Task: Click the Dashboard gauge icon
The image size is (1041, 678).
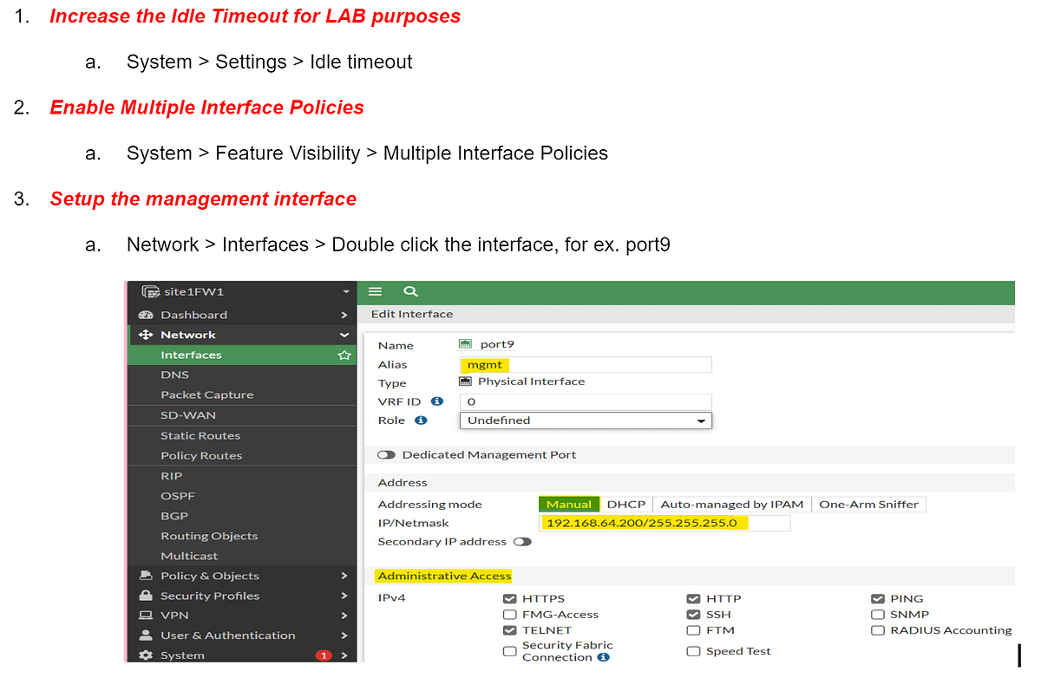Action: tap(146, 315)
